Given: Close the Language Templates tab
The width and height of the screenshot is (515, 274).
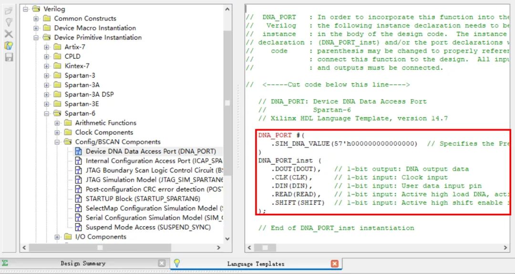Looking at the screenshot, I should 335,264.
